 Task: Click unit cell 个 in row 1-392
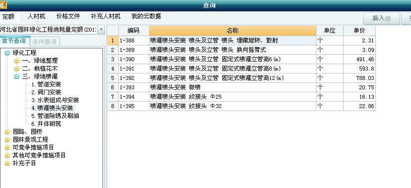(x=330, y=78)
